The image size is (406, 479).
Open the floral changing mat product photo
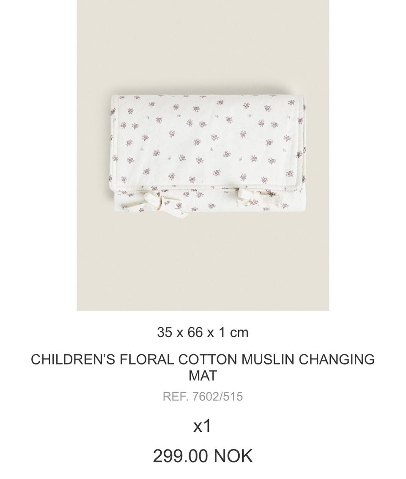tap(203, 155)
